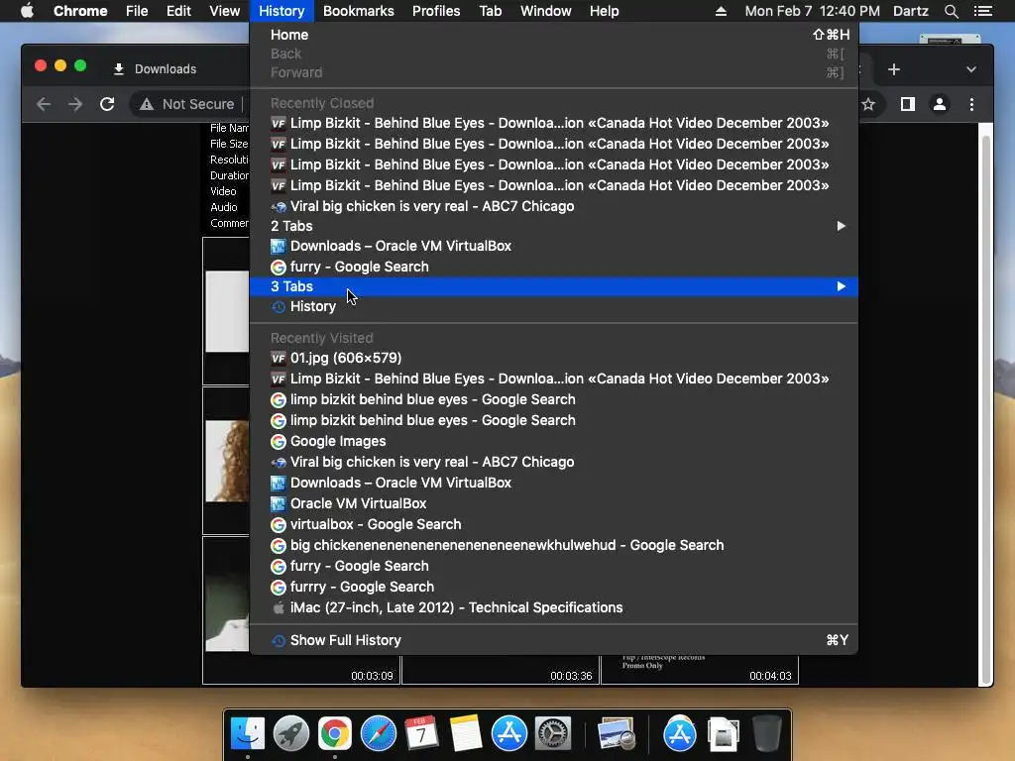Choose Show Full History

[553, 640]
